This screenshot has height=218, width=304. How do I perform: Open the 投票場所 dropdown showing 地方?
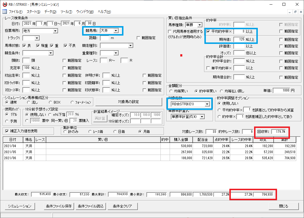pos(55,31)
